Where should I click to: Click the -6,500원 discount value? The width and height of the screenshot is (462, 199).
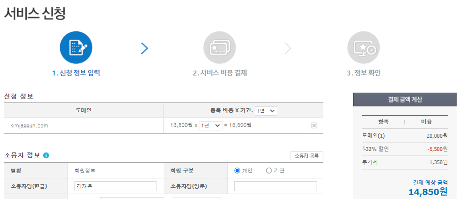pos(437,149)
